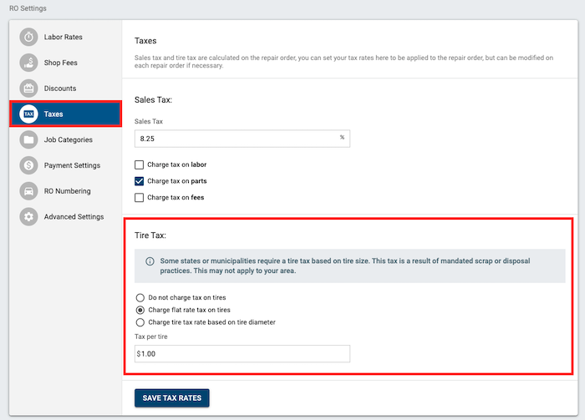Click the Tax per tire field
The width and height of the screenshot is (585, 420).
[x=242, y=354]
